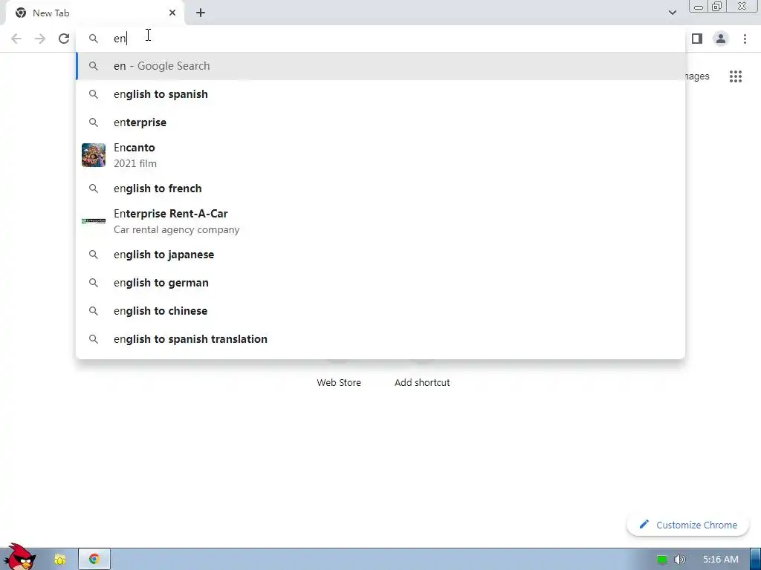Choose 'english to japanese' suggestion
Image resolution: width=761 pixels, height=570 pixels.
(380, 255)
